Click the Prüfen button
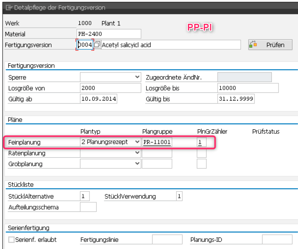This screenshot has height=249, width=298. tap(270, 45)
